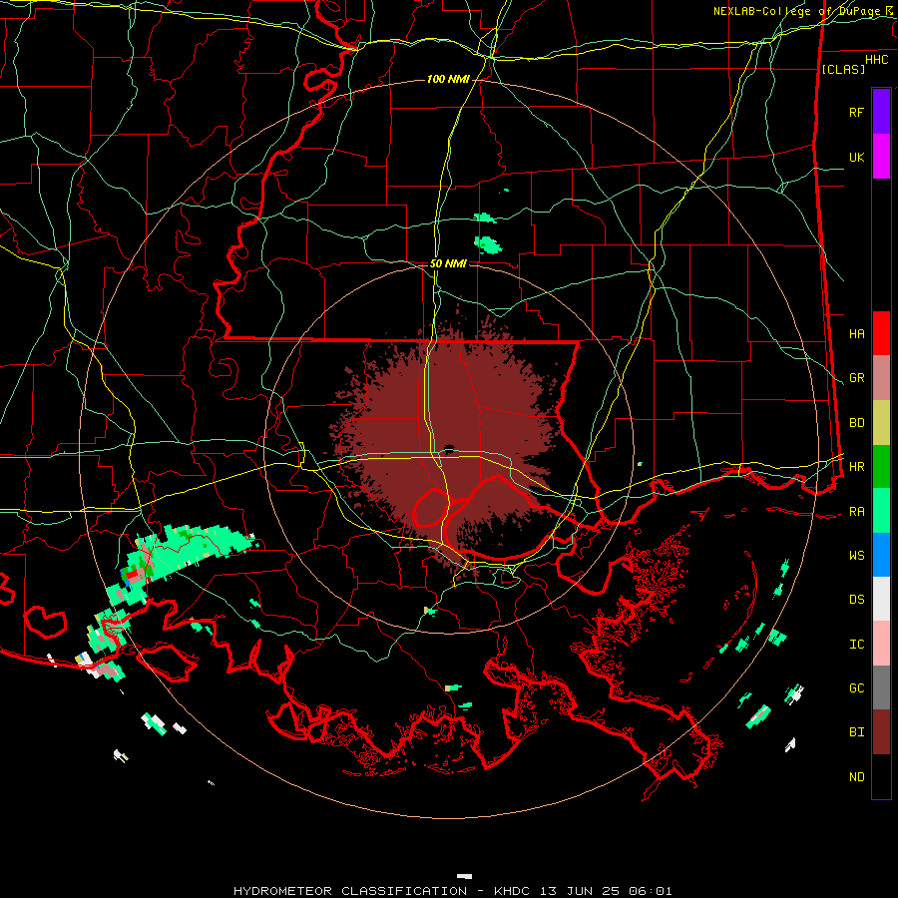Click the UK text label in legend

coord(856,157)
